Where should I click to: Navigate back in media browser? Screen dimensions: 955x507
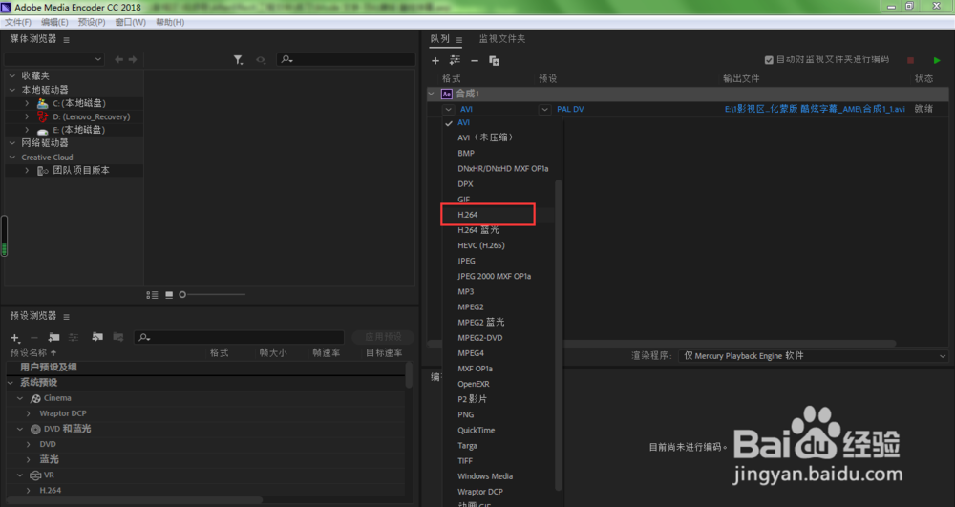click(118, 59)
